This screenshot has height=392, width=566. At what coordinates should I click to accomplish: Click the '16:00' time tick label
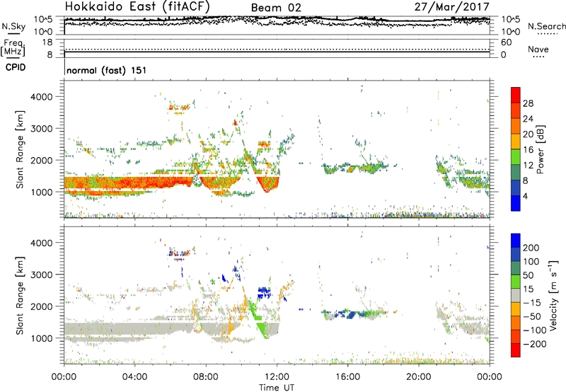347,377
